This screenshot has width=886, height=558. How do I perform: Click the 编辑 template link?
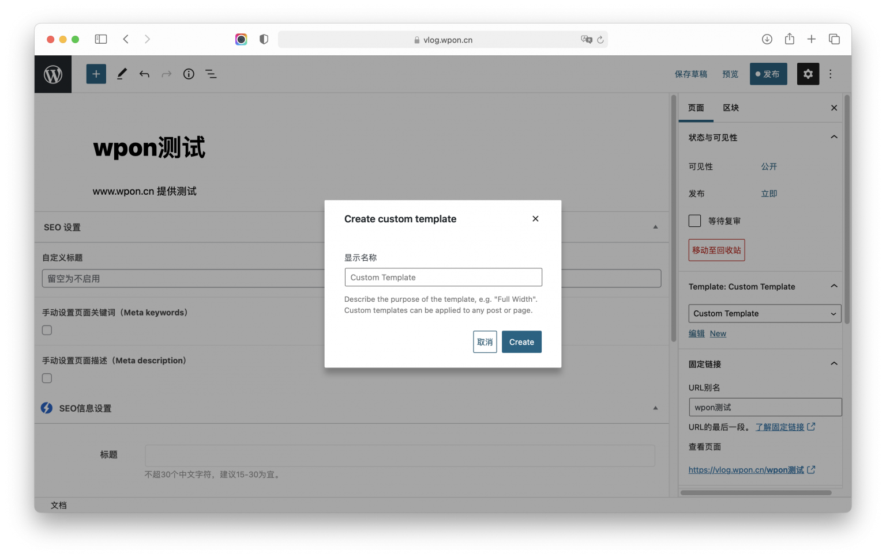697,333
